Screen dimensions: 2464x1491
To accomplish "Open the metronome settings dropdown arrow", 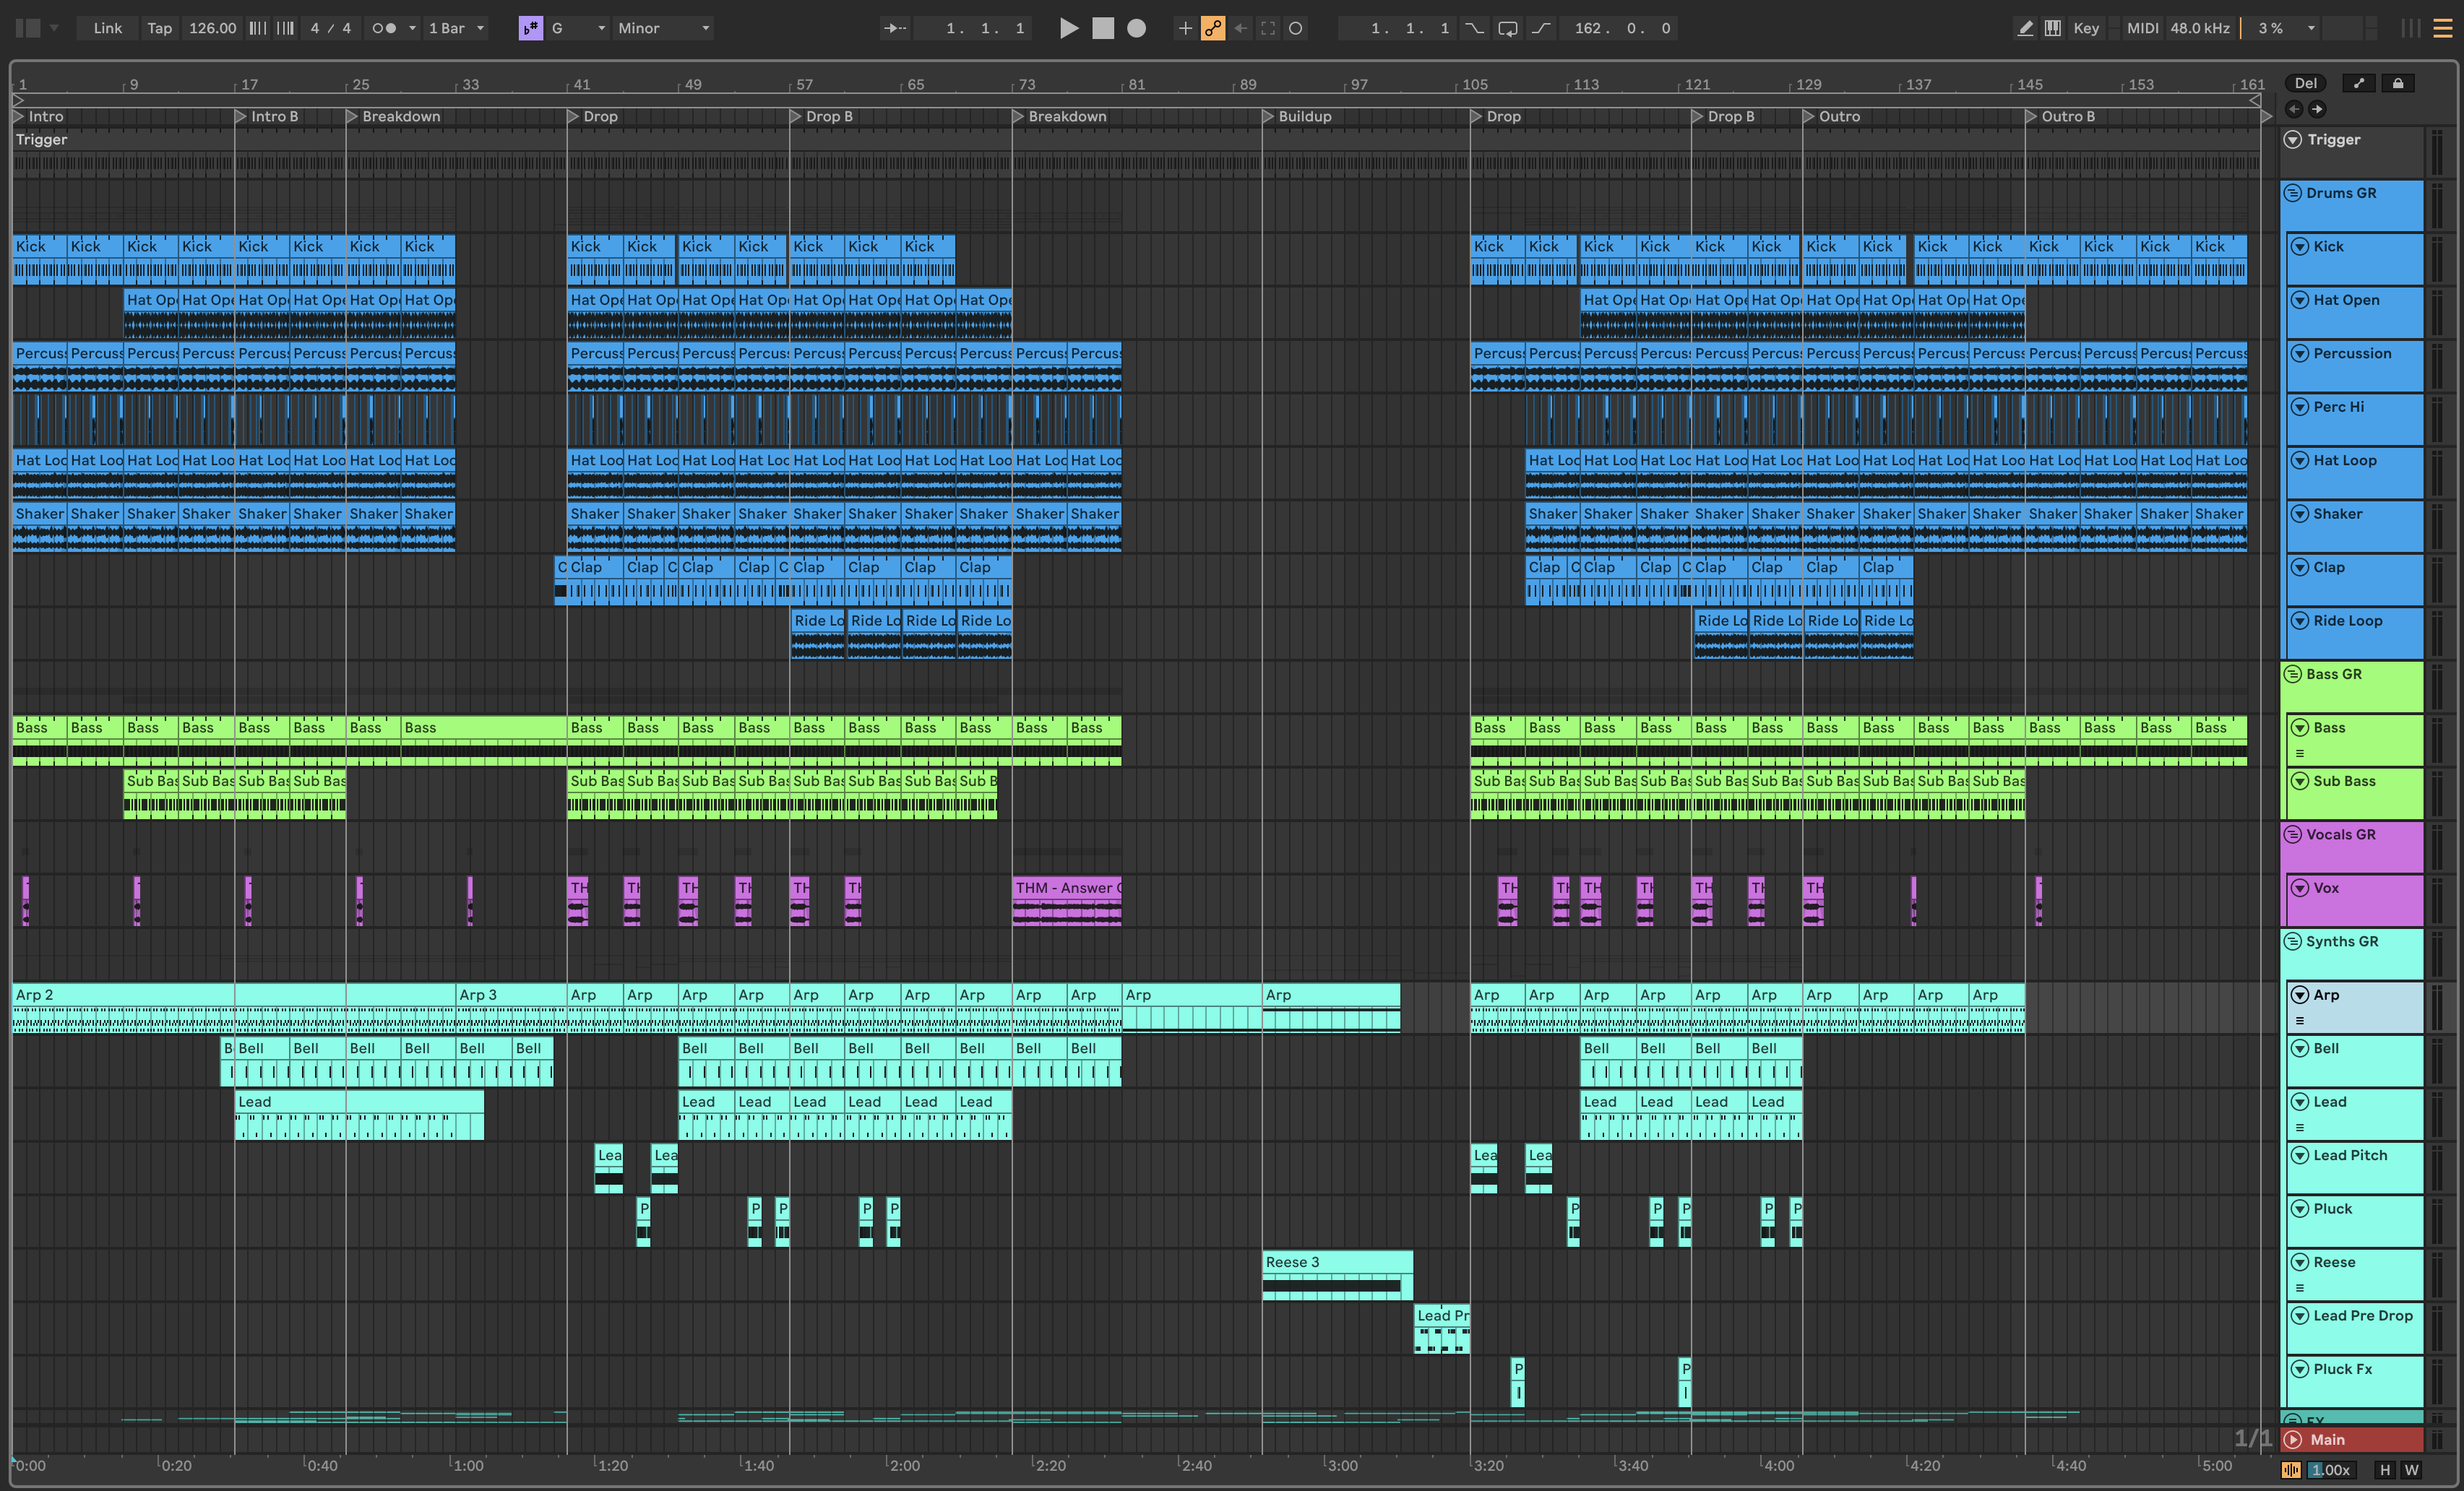I will pyautogui.click(x=412, y=28).
